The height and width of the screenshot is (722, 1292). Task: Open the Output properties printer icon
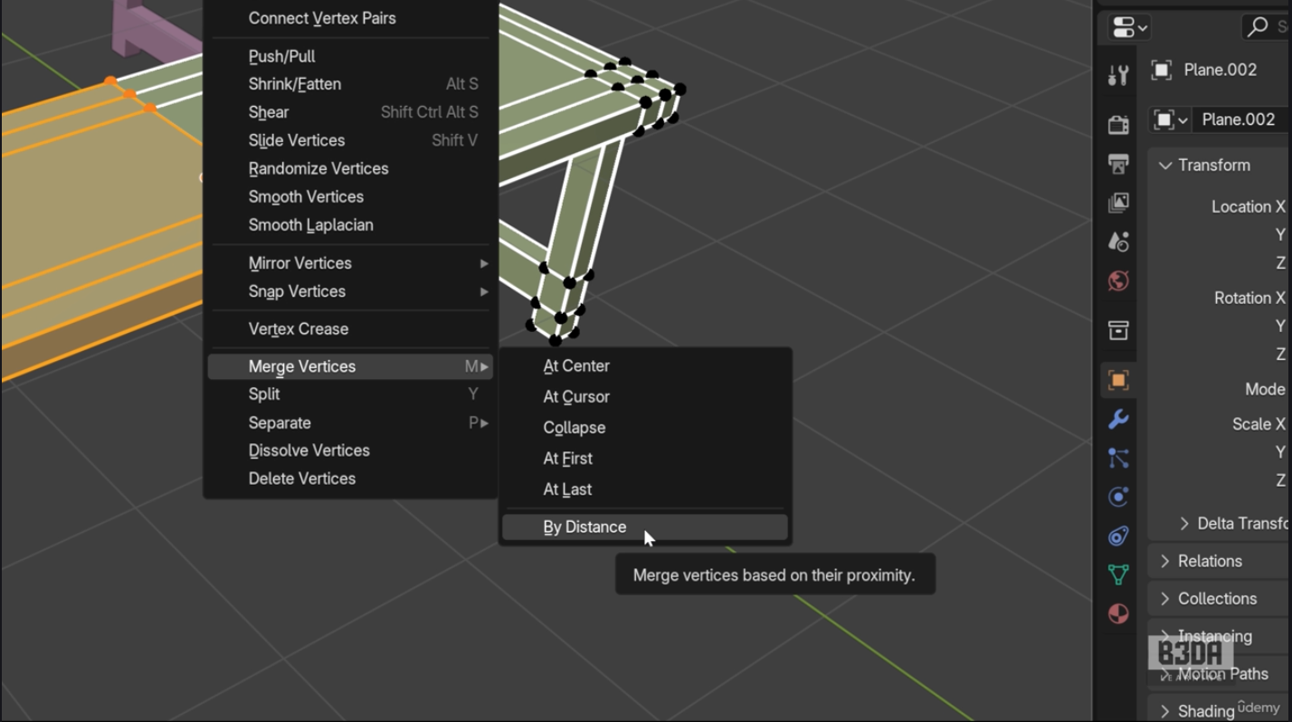tap(1118, 164)
